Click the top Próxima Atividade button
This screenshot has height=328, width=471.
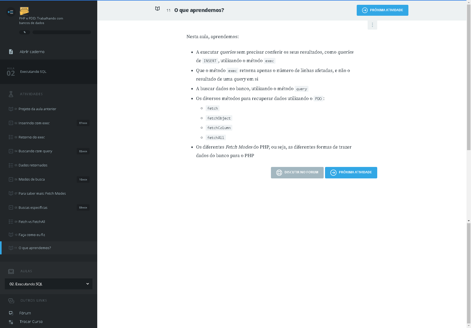382,10
